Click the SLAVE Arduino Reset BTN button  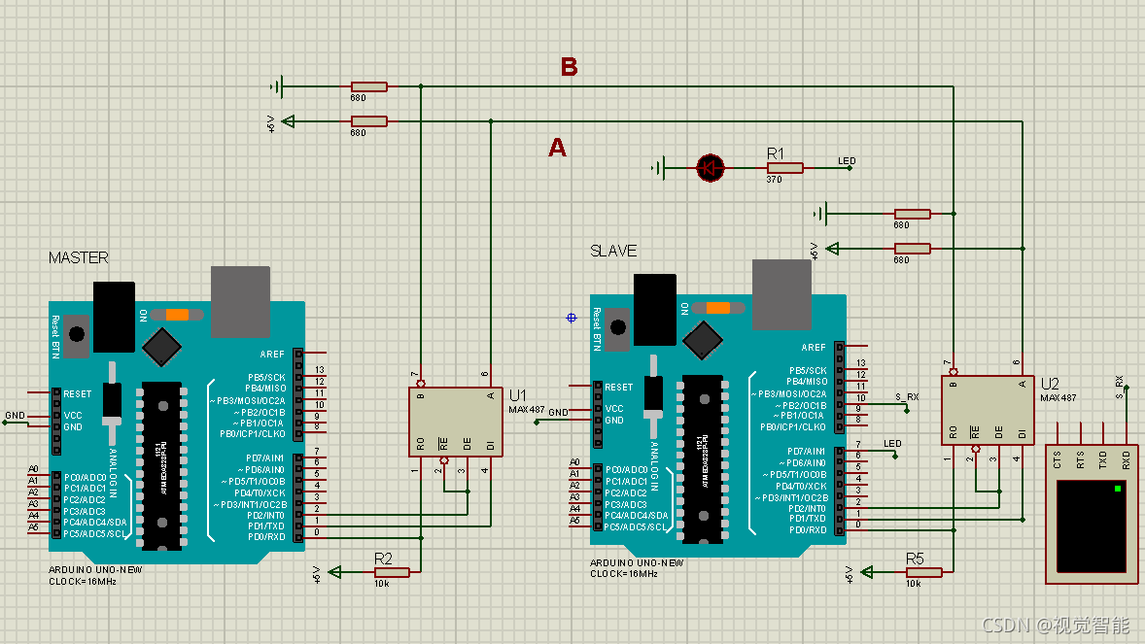tap(618, 327)
